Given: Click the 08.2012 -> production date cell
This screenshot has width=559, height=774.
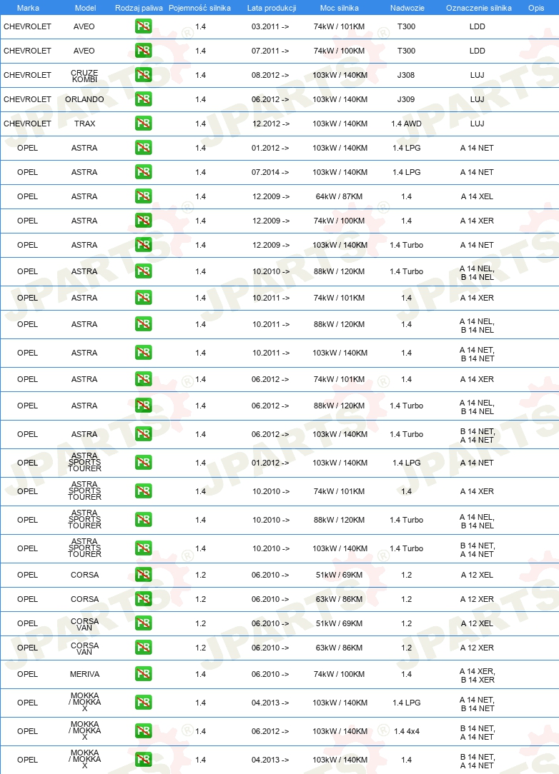Looking at the screenshot, I should click(270, 75).
